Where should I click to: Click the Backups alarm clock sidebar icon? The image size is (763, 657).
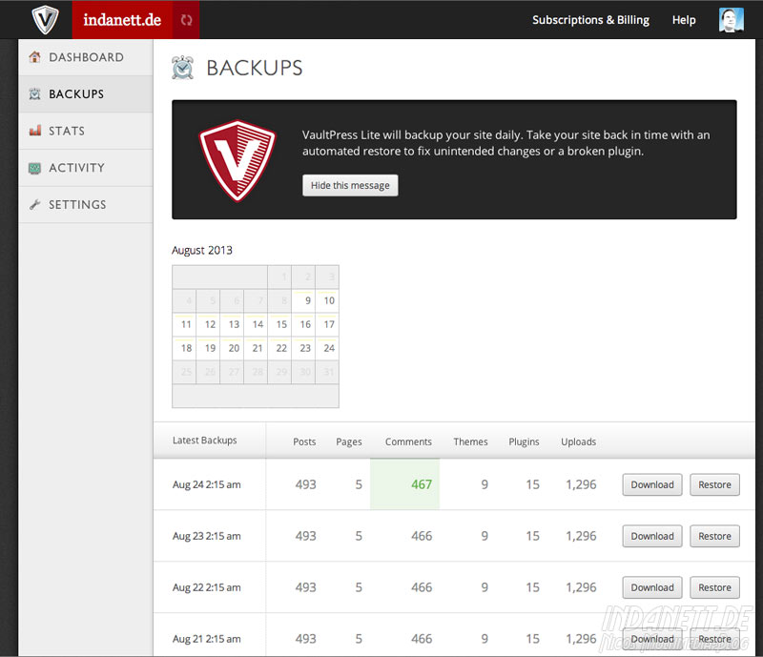[x=34, y=93]
